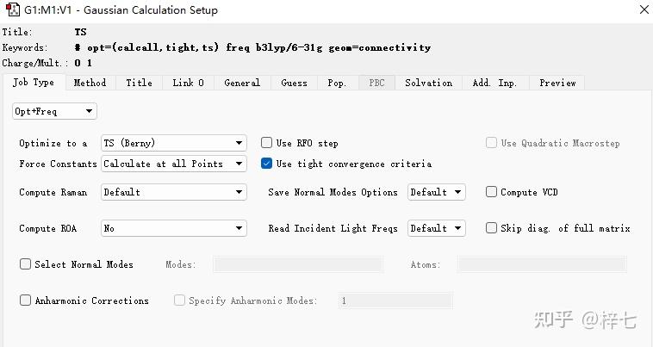The height and width of the screenshot is (347, 653).
Task: Open the Solvation tab
Action: click(x=428, y=83)
